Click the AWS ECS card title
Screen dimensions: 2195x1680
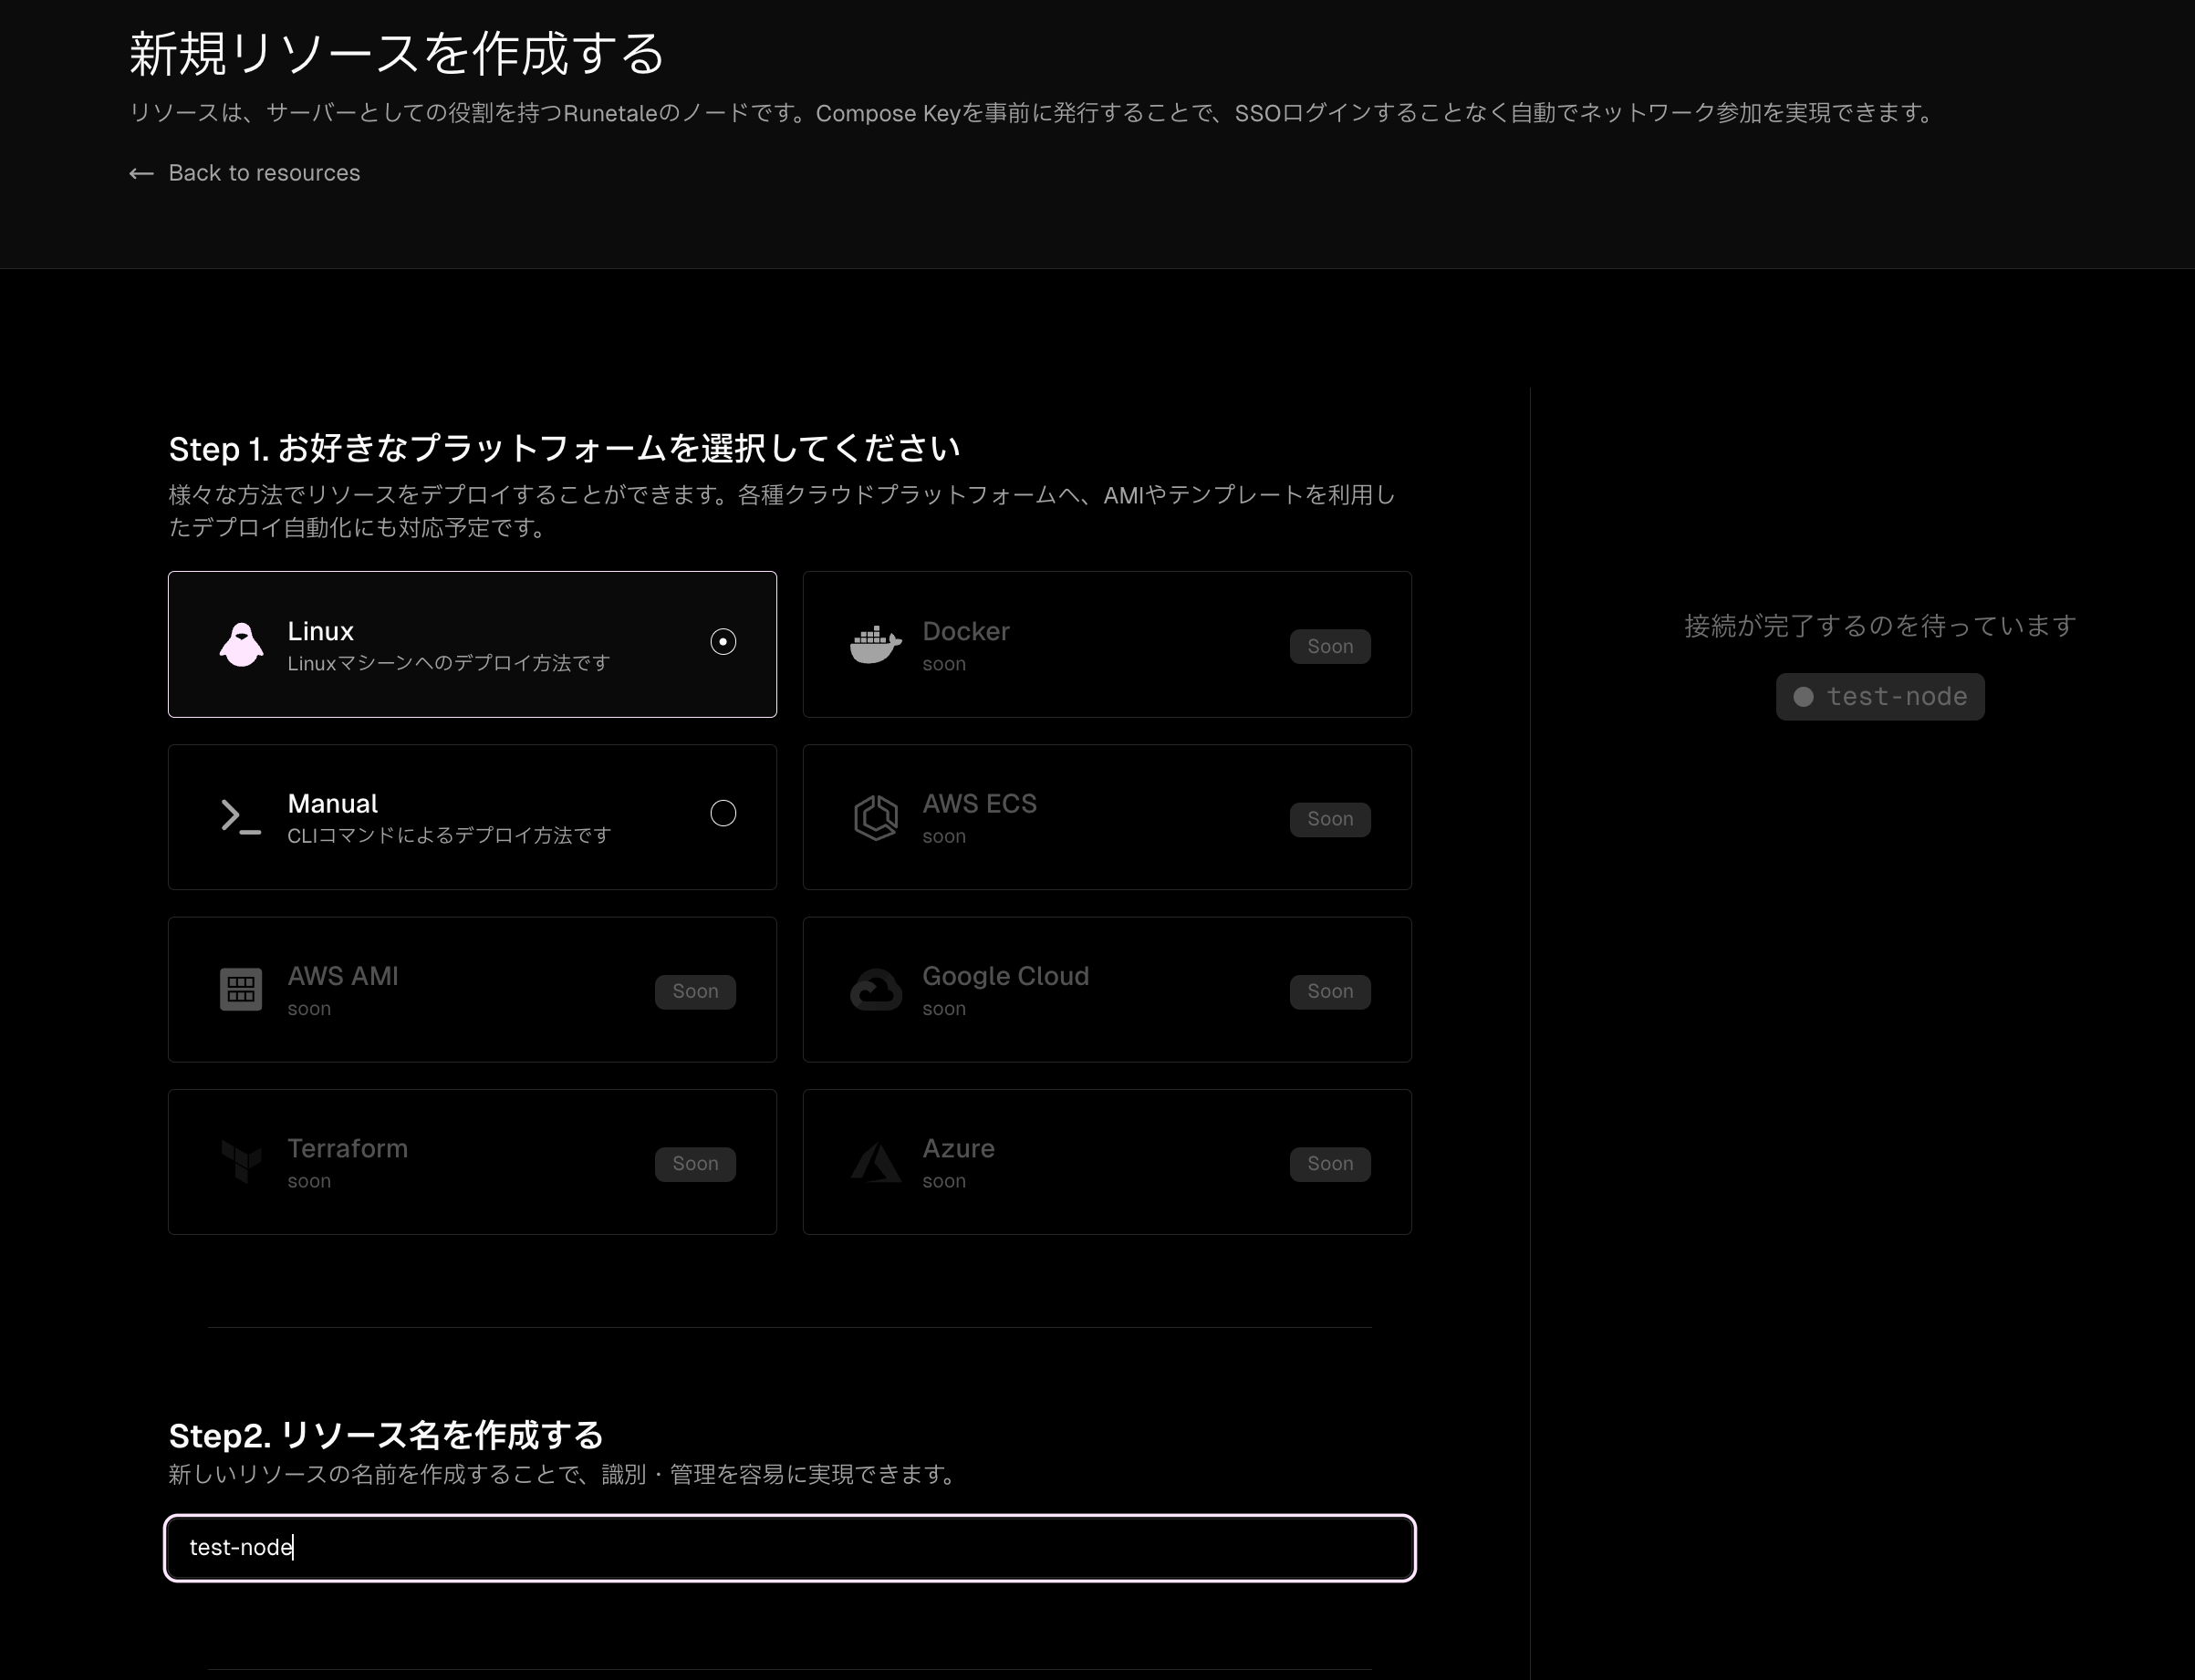tap(979, 804)
